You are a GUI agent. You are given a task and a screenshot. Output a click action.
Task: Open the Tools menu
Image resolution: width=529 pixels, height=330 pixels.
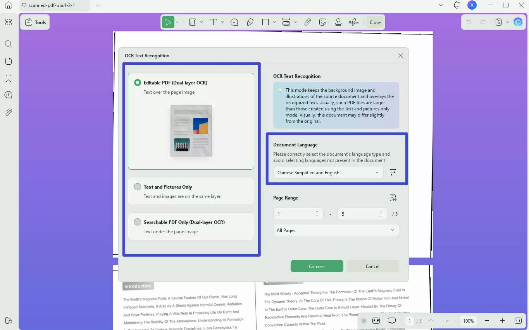tap(35, 22)
